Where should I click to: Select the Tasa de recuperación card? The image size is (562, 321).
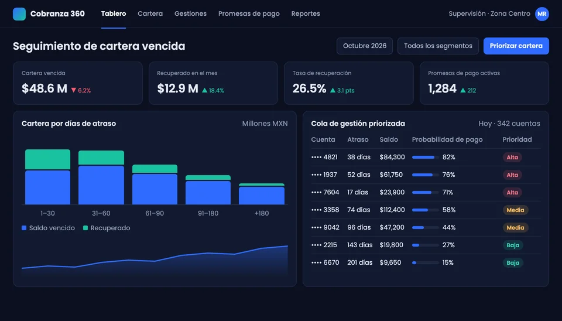(x=349, y=83)
